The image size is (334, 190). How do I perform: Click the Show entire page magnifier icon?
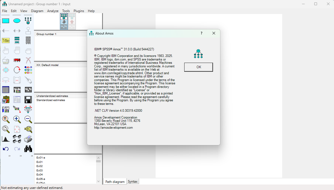tap(6, 129)
